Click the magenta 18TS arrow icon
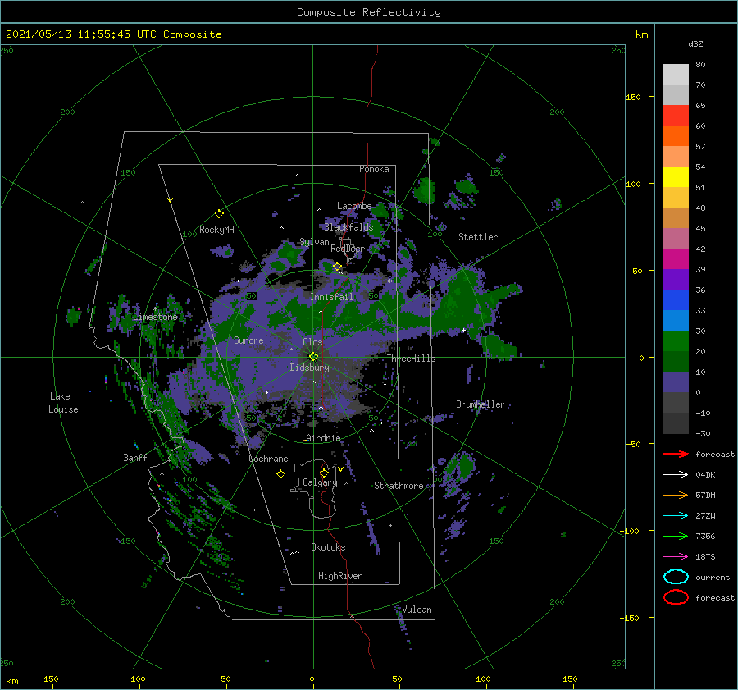This screenshot has height=690, width=738. tap(676, 557)
